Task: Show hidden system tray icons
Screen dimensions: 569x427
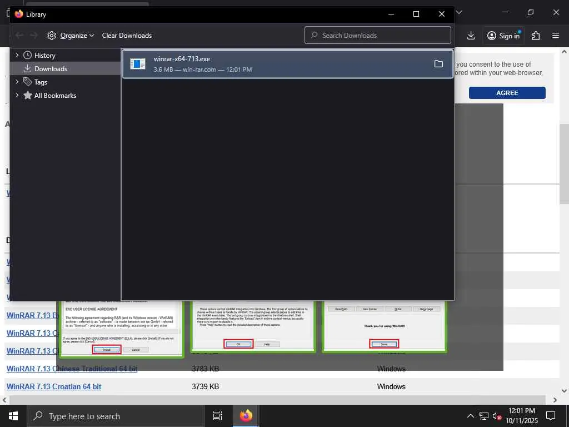Action: pos(470,416)
